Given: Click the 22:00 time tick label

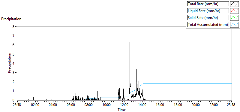Looking at the screenshot, I should [214, 105].
